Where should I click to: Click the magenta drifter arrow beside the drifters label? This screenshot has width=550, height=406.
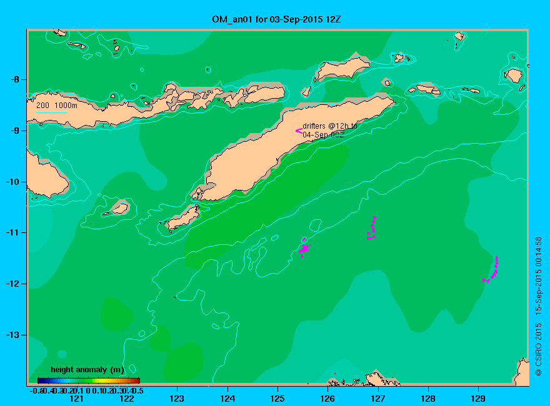pos(299,131)
